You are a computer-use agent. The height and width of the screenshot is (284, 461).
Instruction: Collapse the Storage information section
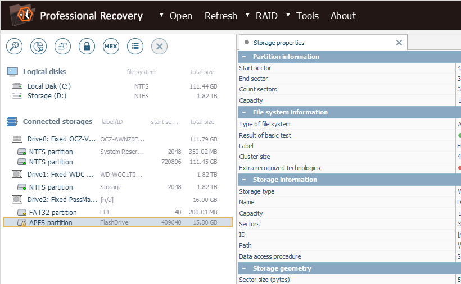tap(244, 180)
